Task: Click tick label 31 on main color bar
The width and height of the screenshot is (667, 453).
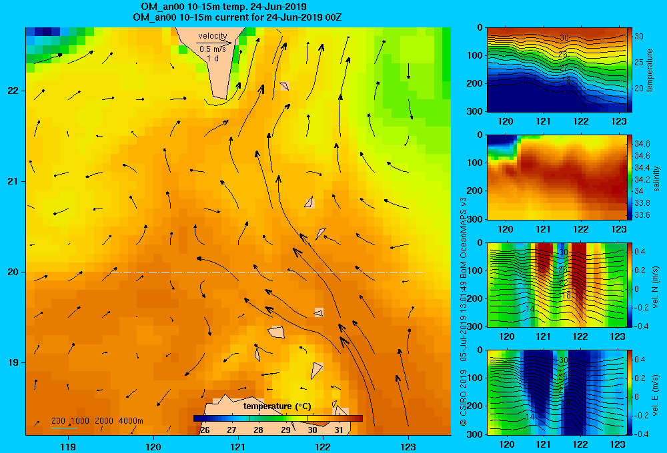Action: (x=339, y=430)
